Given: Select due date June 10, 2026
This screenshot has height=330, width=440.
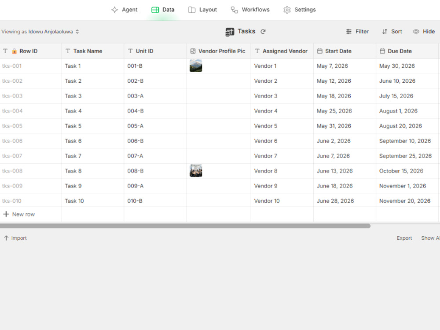Looking at the screenshot, I should tap(407, 81).
